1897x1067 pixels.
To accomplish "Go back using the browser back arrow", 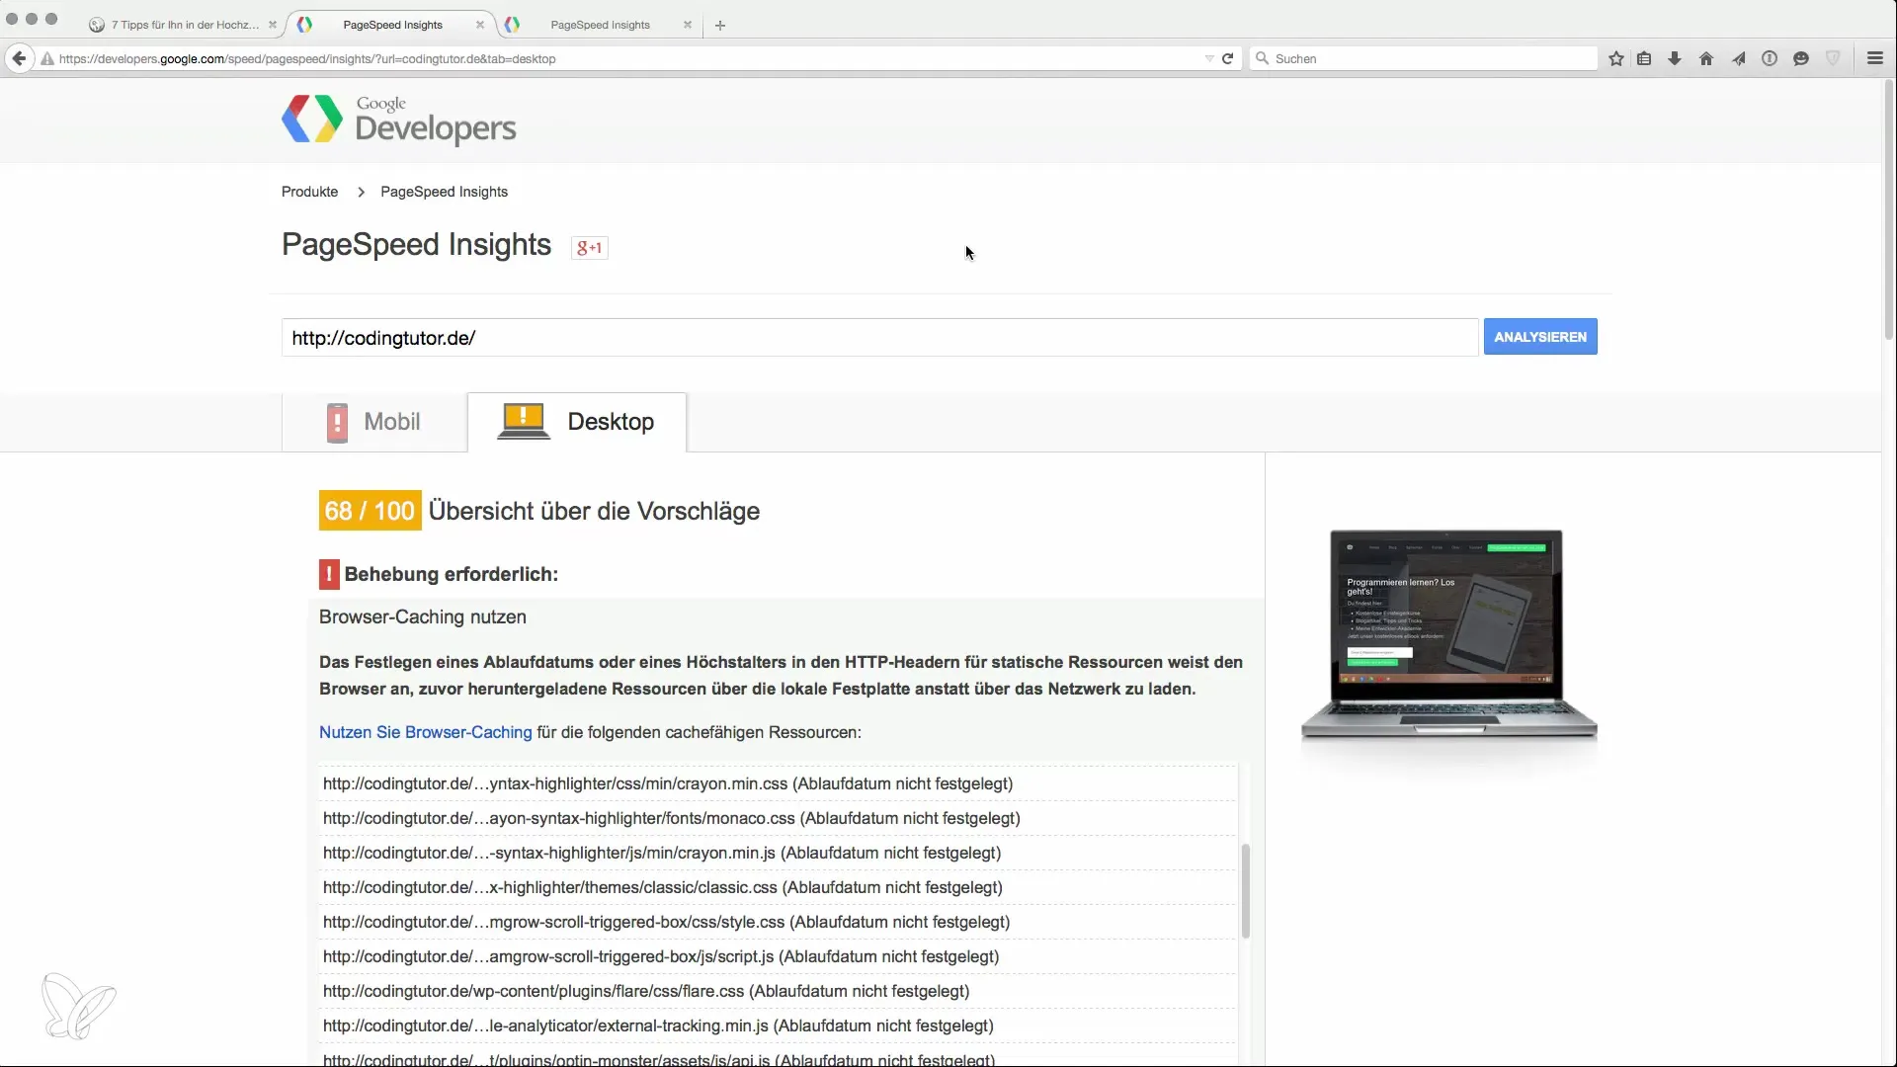I will [19, 58].
